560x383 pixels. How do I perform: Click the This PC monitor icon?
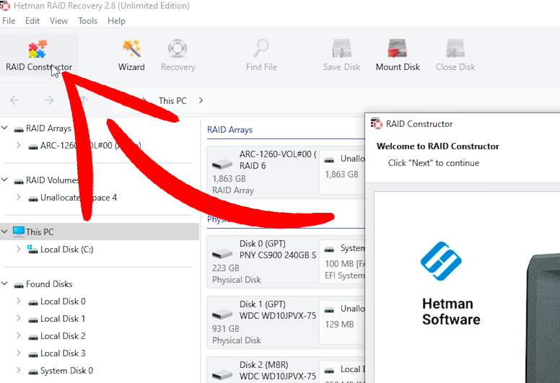click(x=19, y=232)
